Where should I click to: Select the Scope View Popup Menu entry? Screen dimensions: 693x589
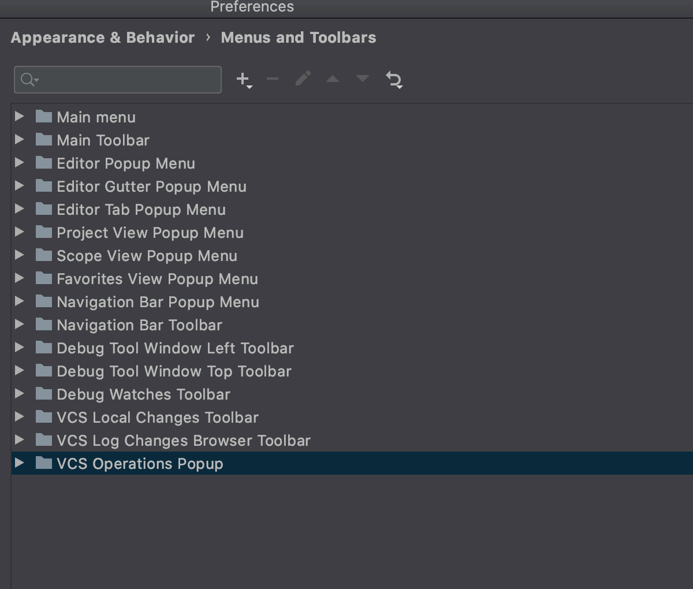pyautogui.click(x=146, y=255)
